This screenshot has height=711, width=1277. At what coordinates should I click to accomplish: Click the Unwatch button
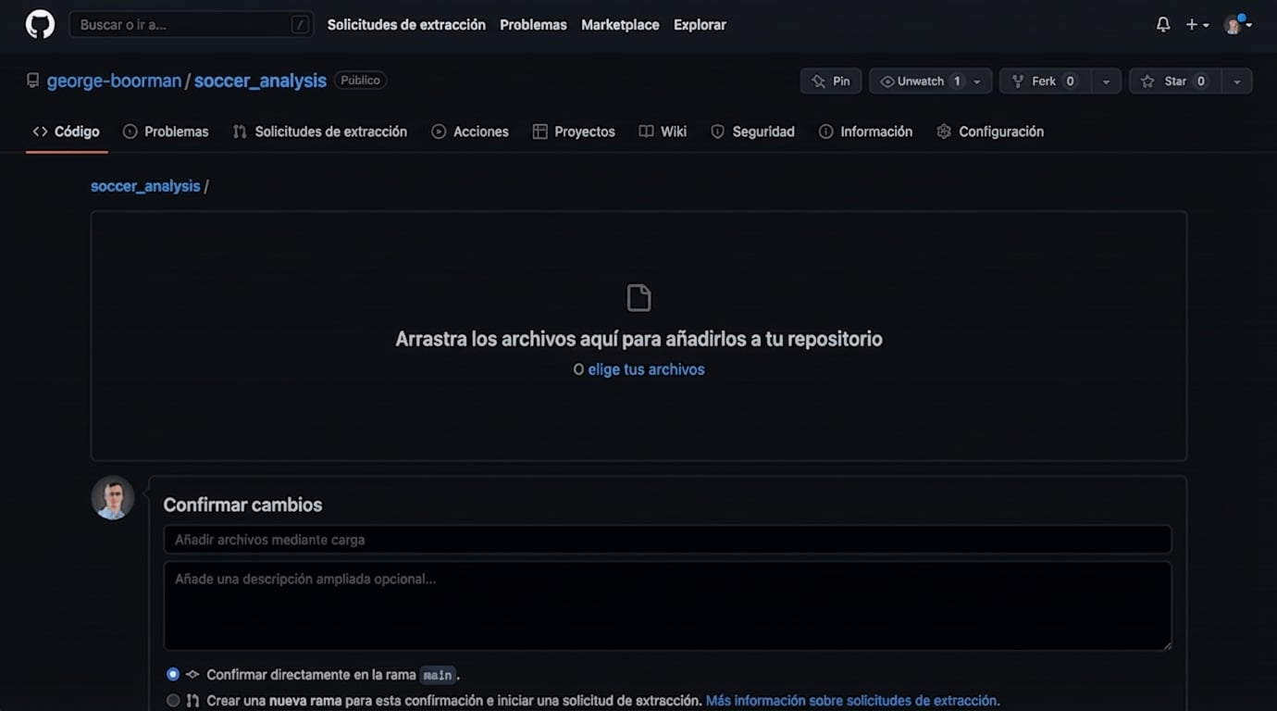920,81
